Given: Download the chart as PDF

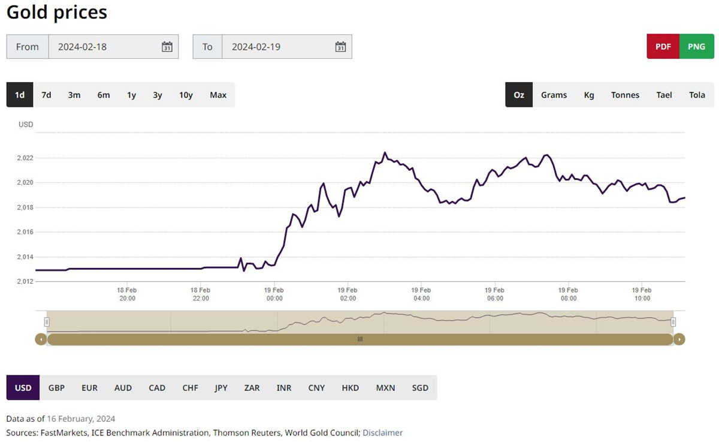Looking at the screenshot, I should coord(663,47).
